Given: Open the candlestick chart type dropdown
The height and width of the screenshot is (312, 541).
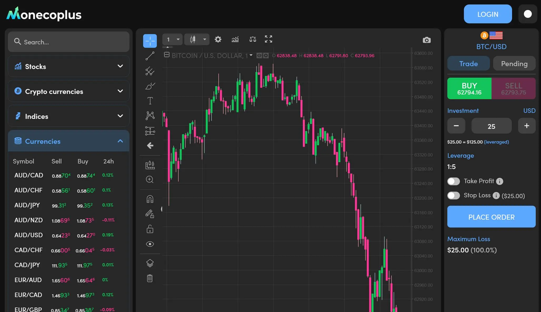Looking at the screenshot, I should pos(197,39).
